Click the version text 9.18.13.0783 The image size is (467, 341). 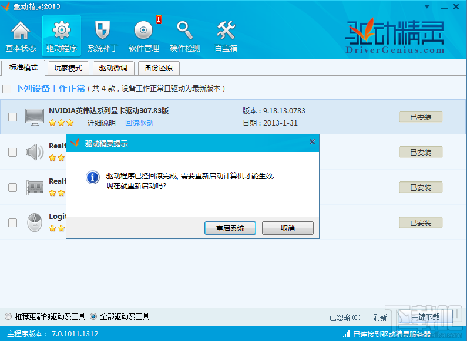coord(284,111)
